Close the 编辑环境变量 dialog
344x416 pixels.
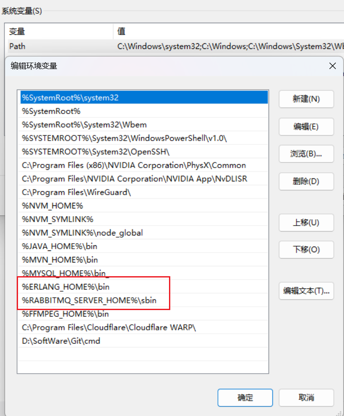point(332,66)
